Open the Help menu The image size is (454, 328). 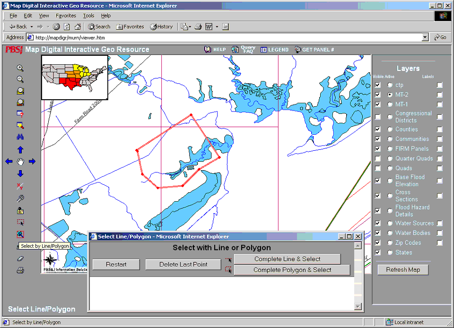tap(105, 16)
